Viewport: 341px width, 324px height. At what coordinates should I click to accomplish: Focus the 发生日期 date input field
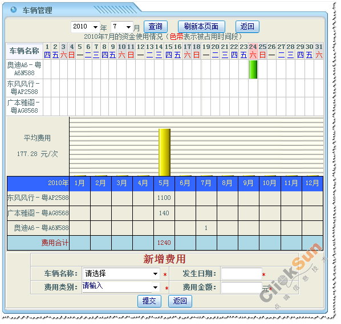[241, 273]
